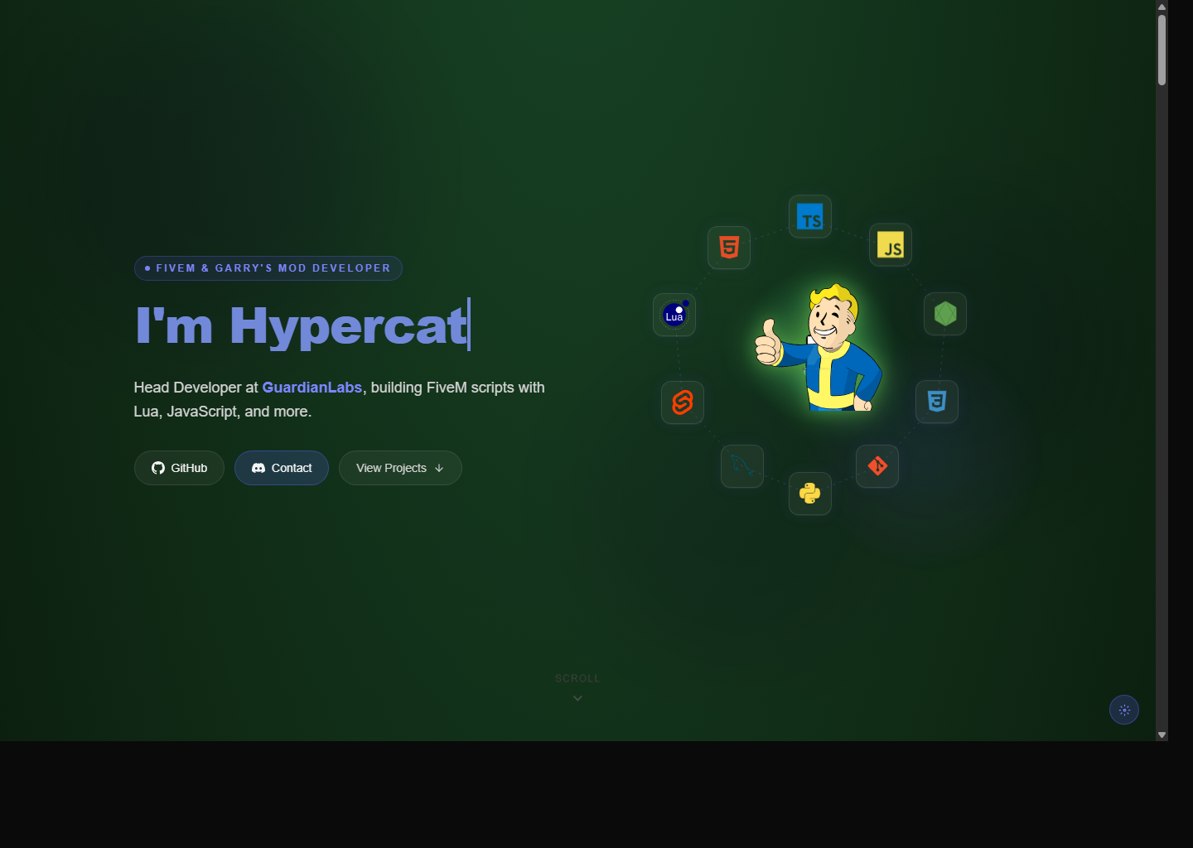The width and height of the screenshot is (1193, 848).
Task: Click the scrollbar up arrow
Action: [1162, 7]
